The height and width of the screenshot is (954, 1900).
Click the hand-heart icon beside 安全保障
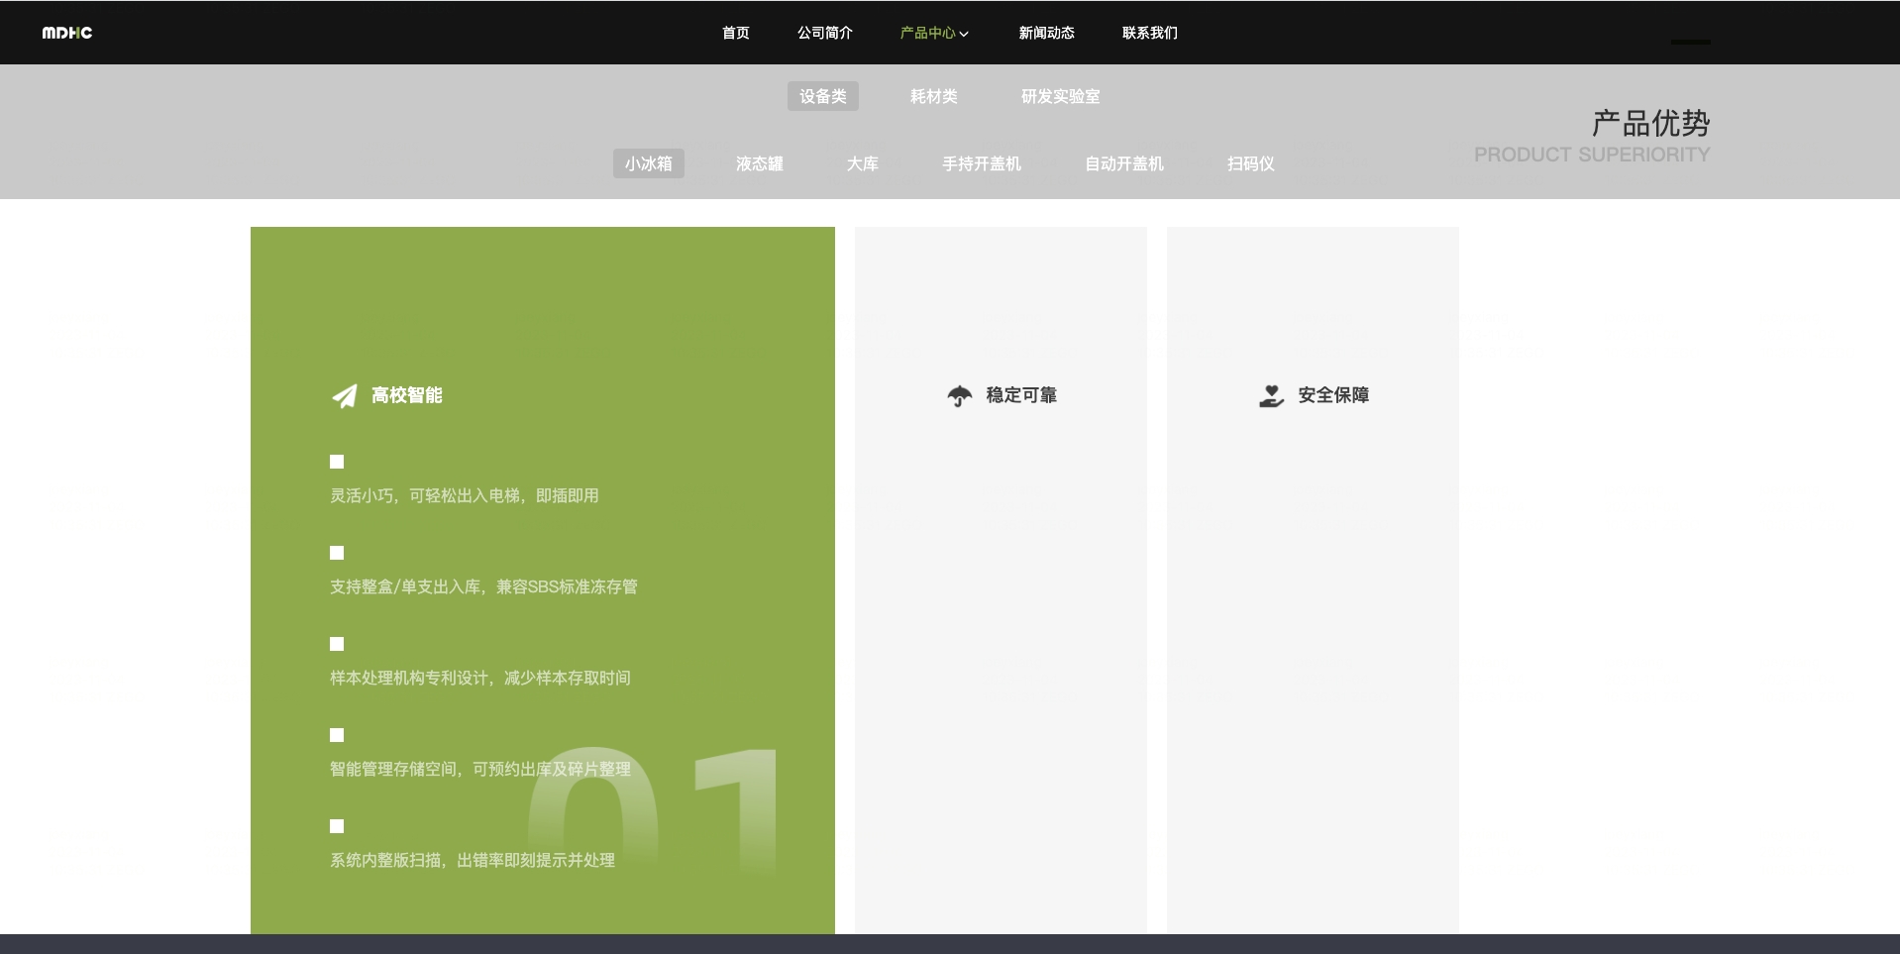[x=1271, y=396]
